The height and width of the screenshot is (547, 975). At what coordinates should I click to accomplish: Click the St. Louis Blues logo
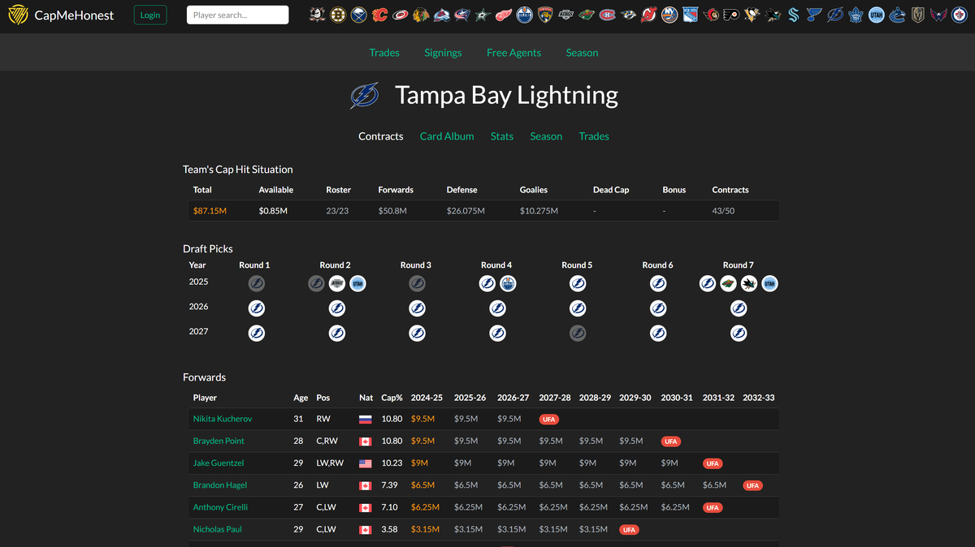(x=815, y=15)
